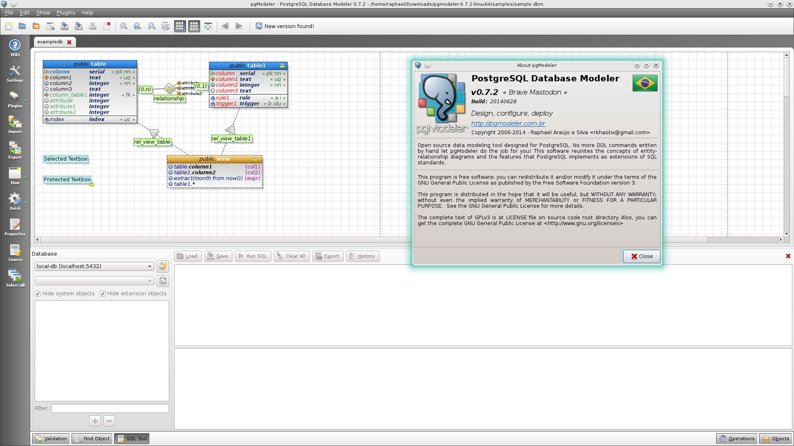Click the Export sidebar icon
Image resolution: width=794 pixels, height=446 pixels.
(x=15, y=150)
